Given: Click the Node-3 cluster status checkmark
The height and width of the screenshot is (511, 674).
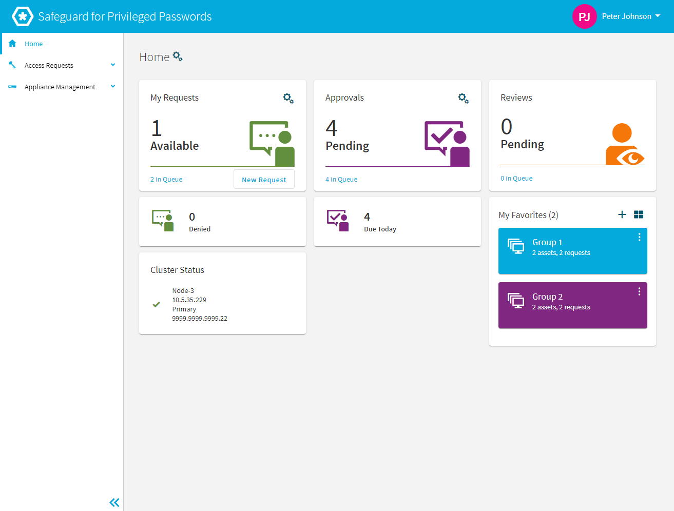Looking at the screenshot, I should click(156, 304).
